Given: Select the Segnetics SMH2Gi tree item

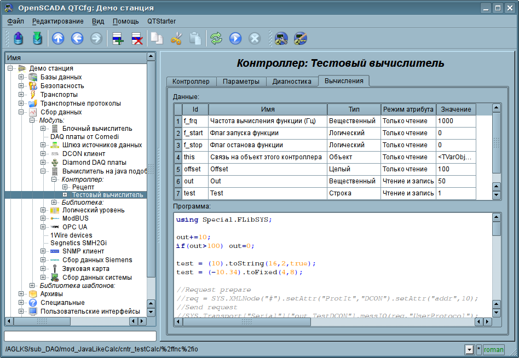Looking at the screenshot, I should pos(78,243).
